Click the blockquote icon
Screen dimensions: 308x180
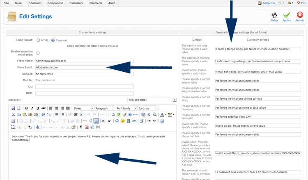pos(81,114)
